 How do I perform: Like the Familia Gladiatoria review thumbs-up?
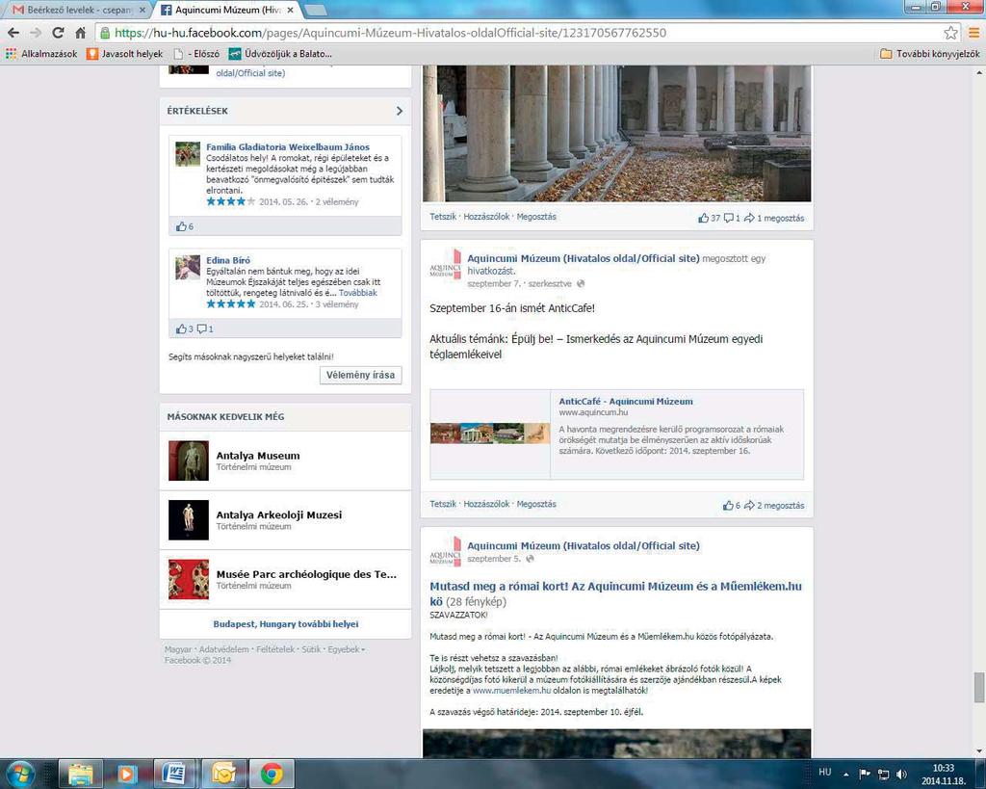[184, 226]
